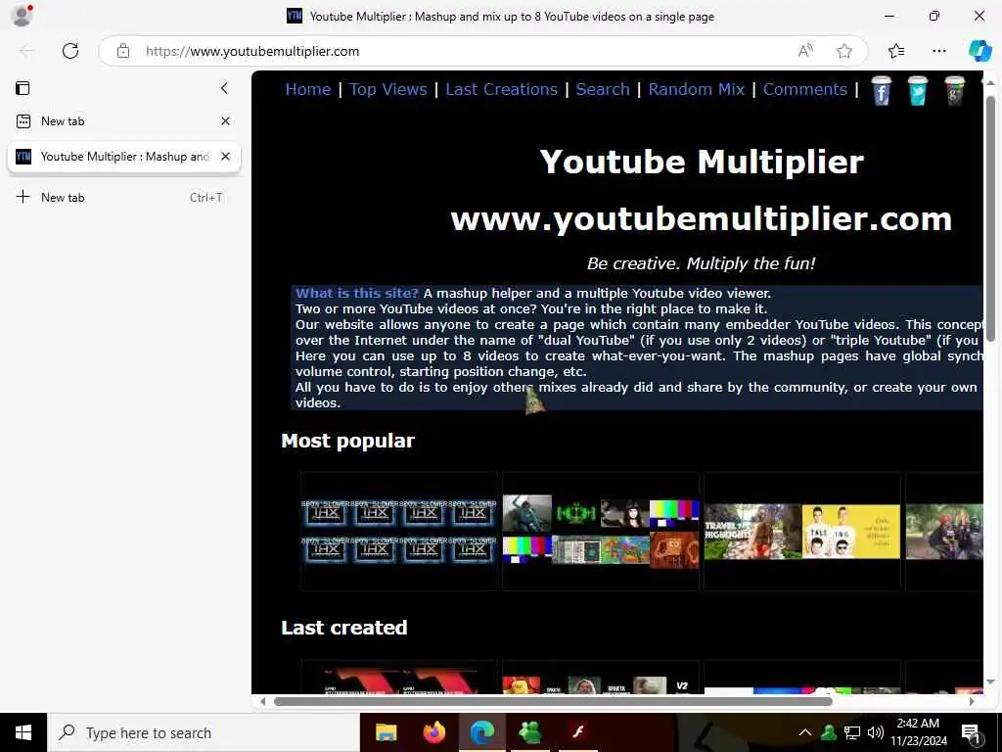The width and height of the screenshot is (1002, 752).
Task: Open the network icon in the system tray
Action: (x=852, y=732)
